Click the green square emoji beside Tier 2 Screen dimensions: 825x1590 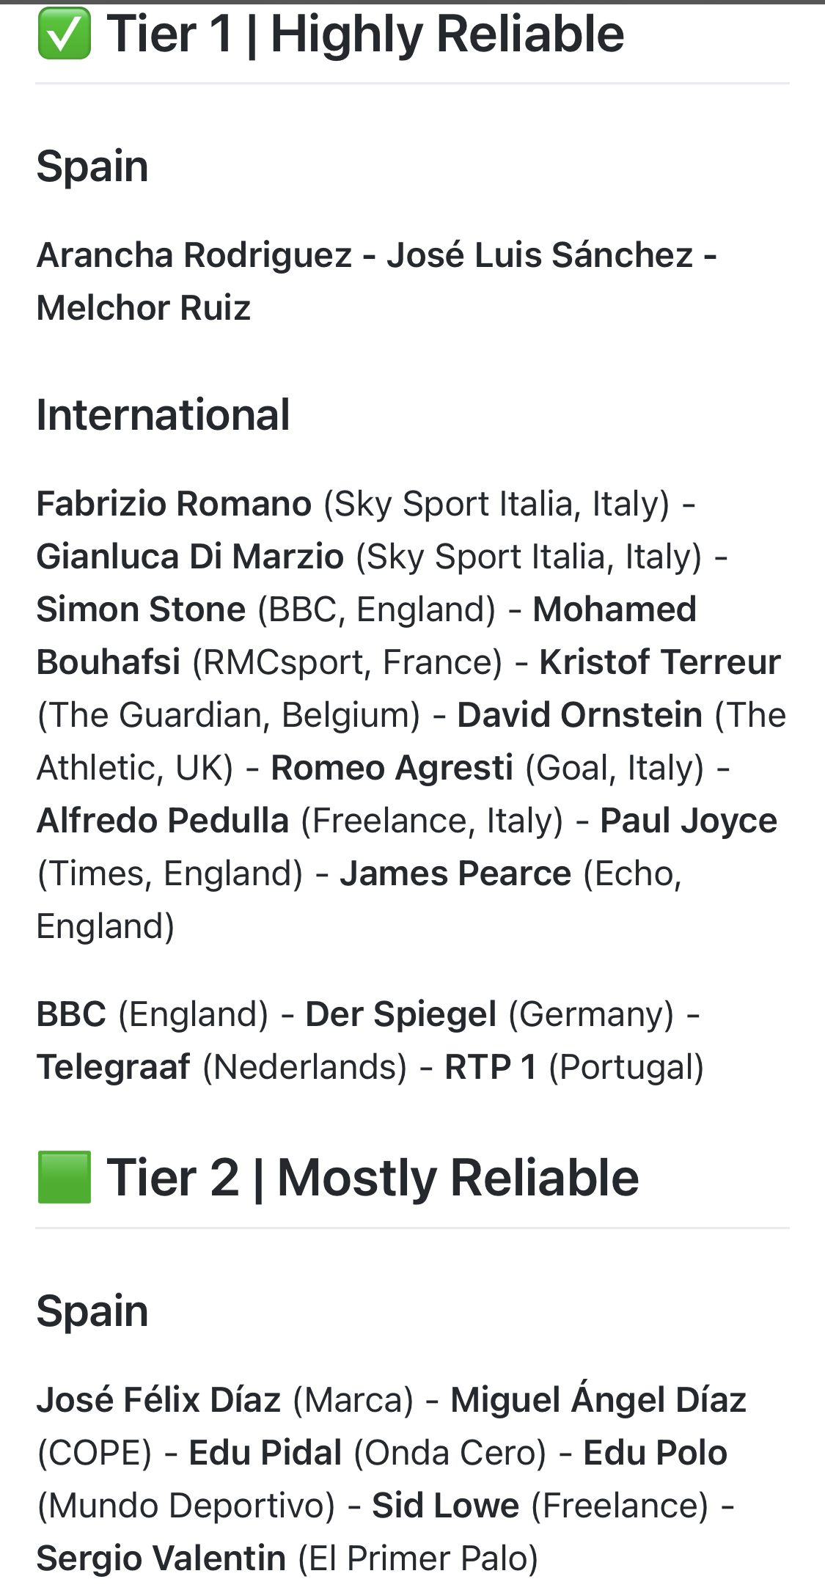(64, 1177)
